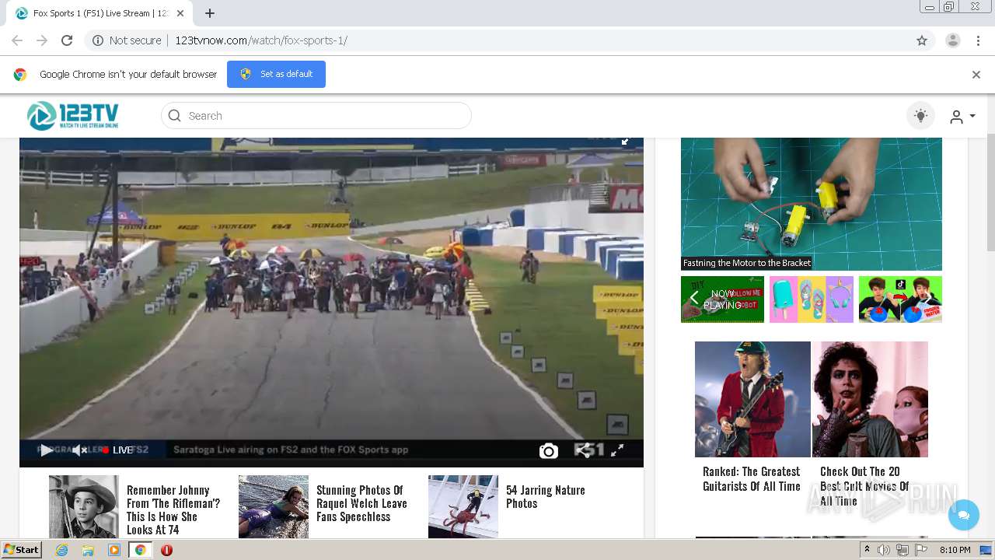995x560 pixels.
Task: Click the sidebar motor bracket video
Action: click(x=812, y=204)
